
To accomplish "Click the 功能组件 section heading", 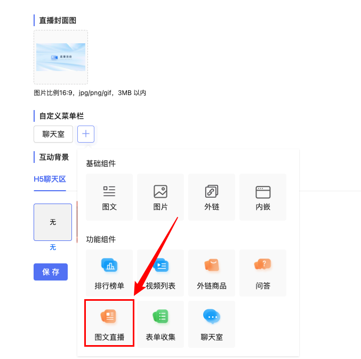I will 101,239.
